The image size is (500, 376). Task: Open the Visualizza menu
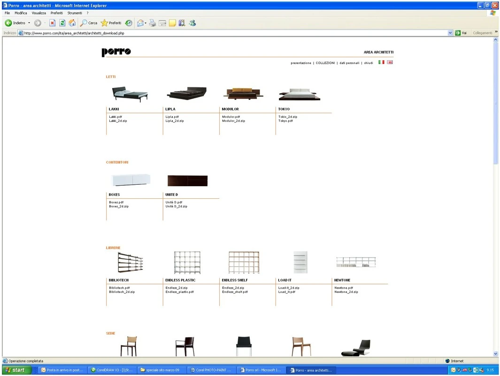pyautogui.click(x=39, y=13)
